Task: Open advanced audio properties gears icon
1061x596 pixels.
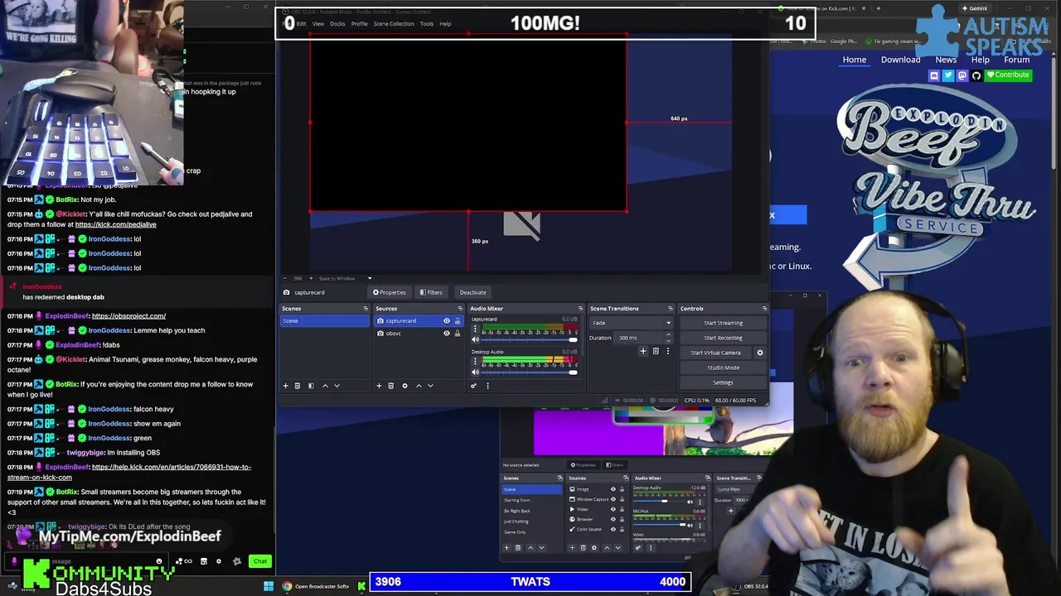Action: 474,386
